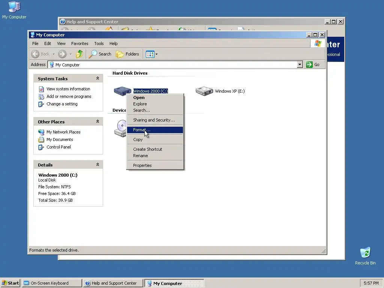This screenshot has height=288, width=384.
Task: Open the Views dropdown arrow
Action: [156, 54]
